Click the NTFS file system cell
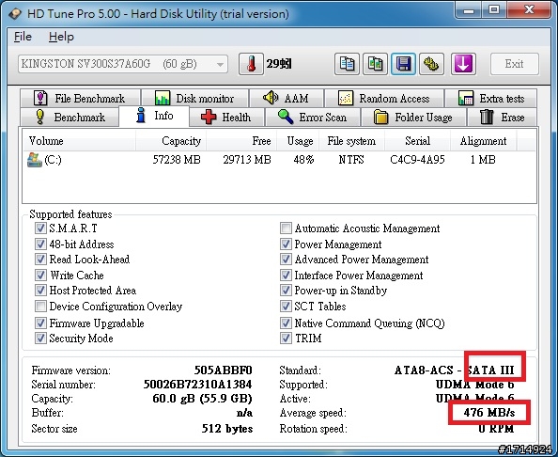558x457 pixels. 351,160
